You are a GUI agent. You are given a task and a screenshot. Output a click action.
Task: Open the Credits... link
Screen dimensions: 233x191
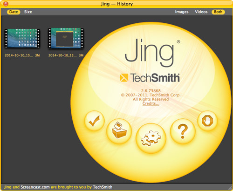tap(151, 103)
